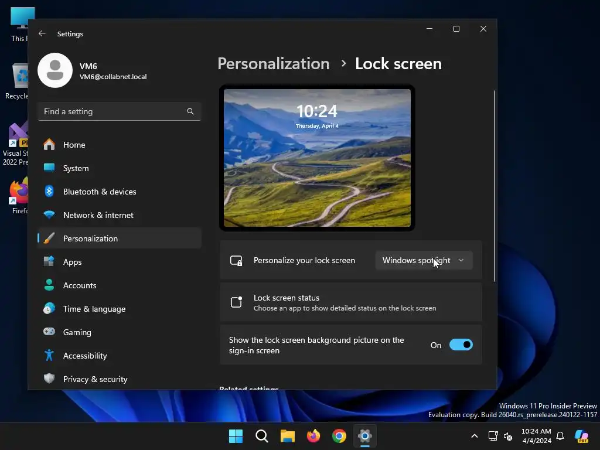Open Copilot preview icon in the tray

click(582, 436)
